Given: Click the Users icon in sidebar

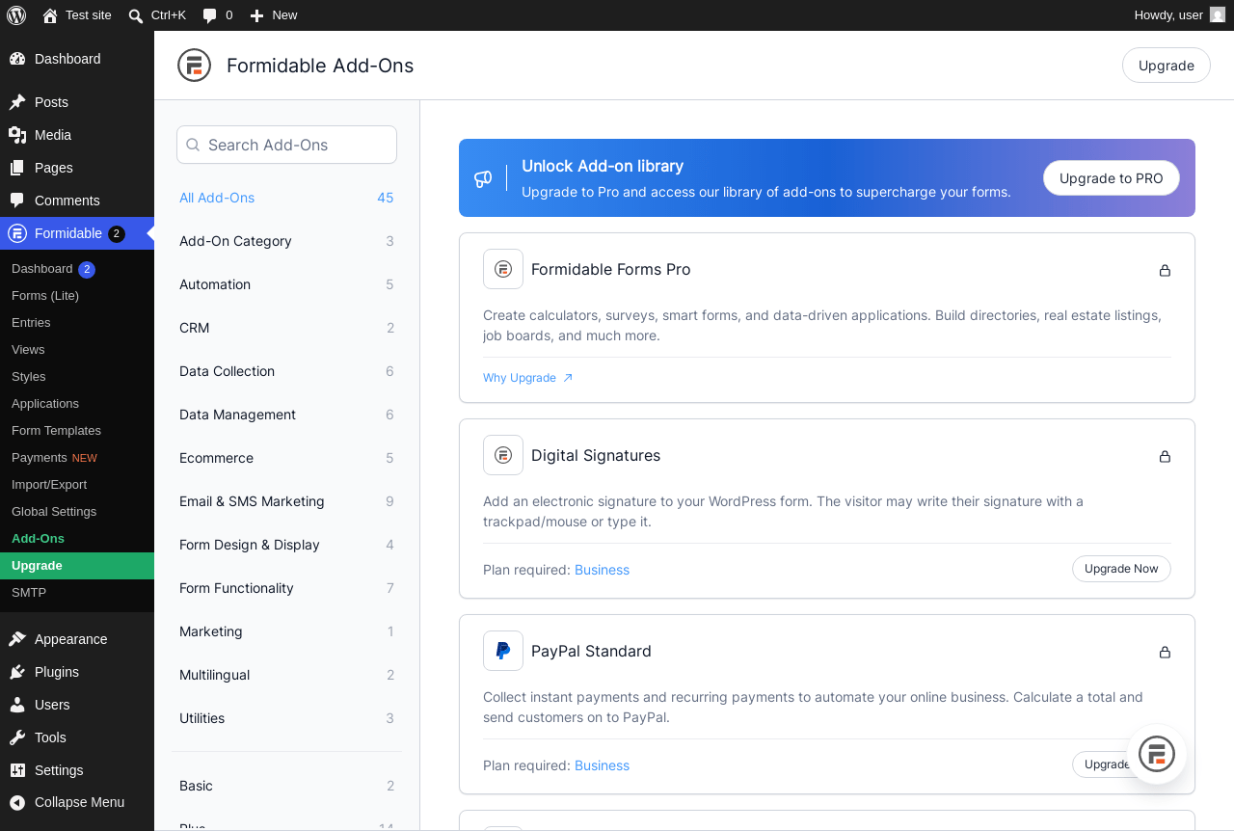Looking at the screenshot, I should 17,705.
